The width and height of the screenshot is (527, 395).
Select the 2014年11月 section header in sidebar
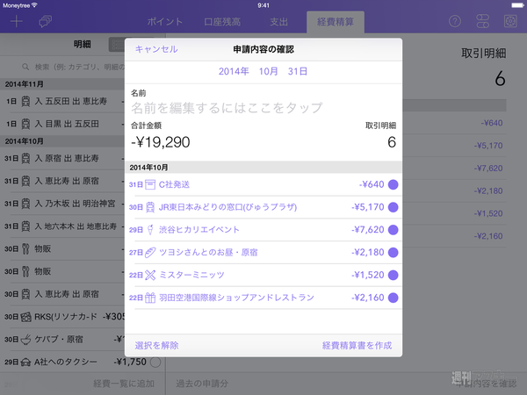tap(62, 84)
